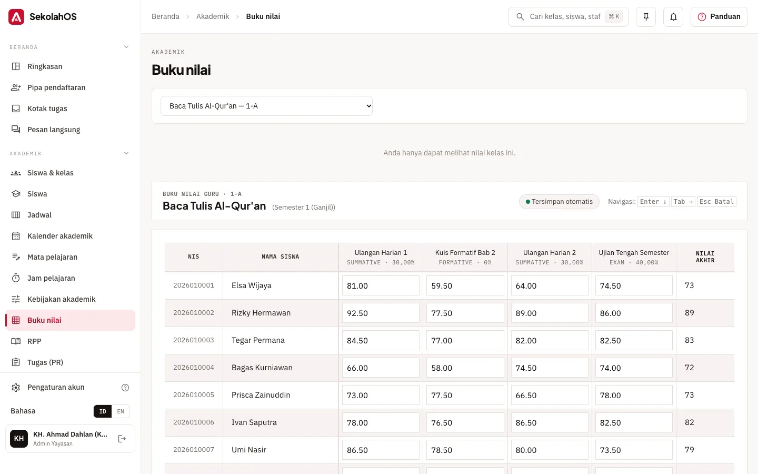Click the Beranda breadcrumb link
This screenshot has width=758, height=474.
click(165, 17)
